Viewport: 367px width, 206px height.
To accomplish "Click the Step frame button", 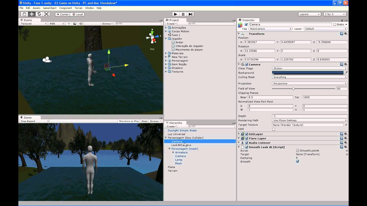I will (x=190, y=14).
